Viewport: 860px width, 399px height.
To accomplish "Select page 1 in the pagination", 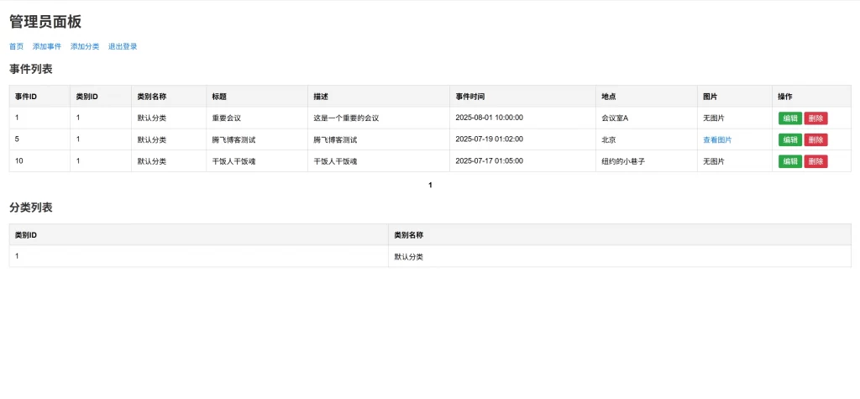I will click(x=430, y=185).
